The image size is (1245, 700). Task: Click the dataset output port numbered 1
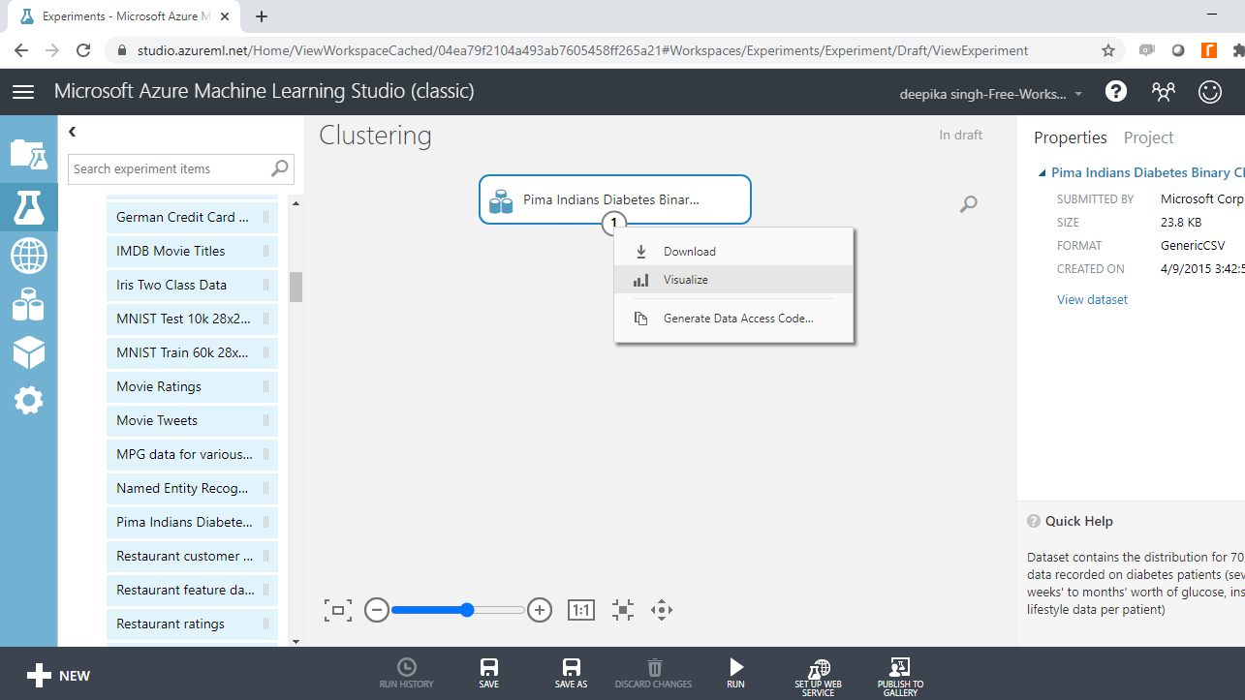click(x=614, y=224)
